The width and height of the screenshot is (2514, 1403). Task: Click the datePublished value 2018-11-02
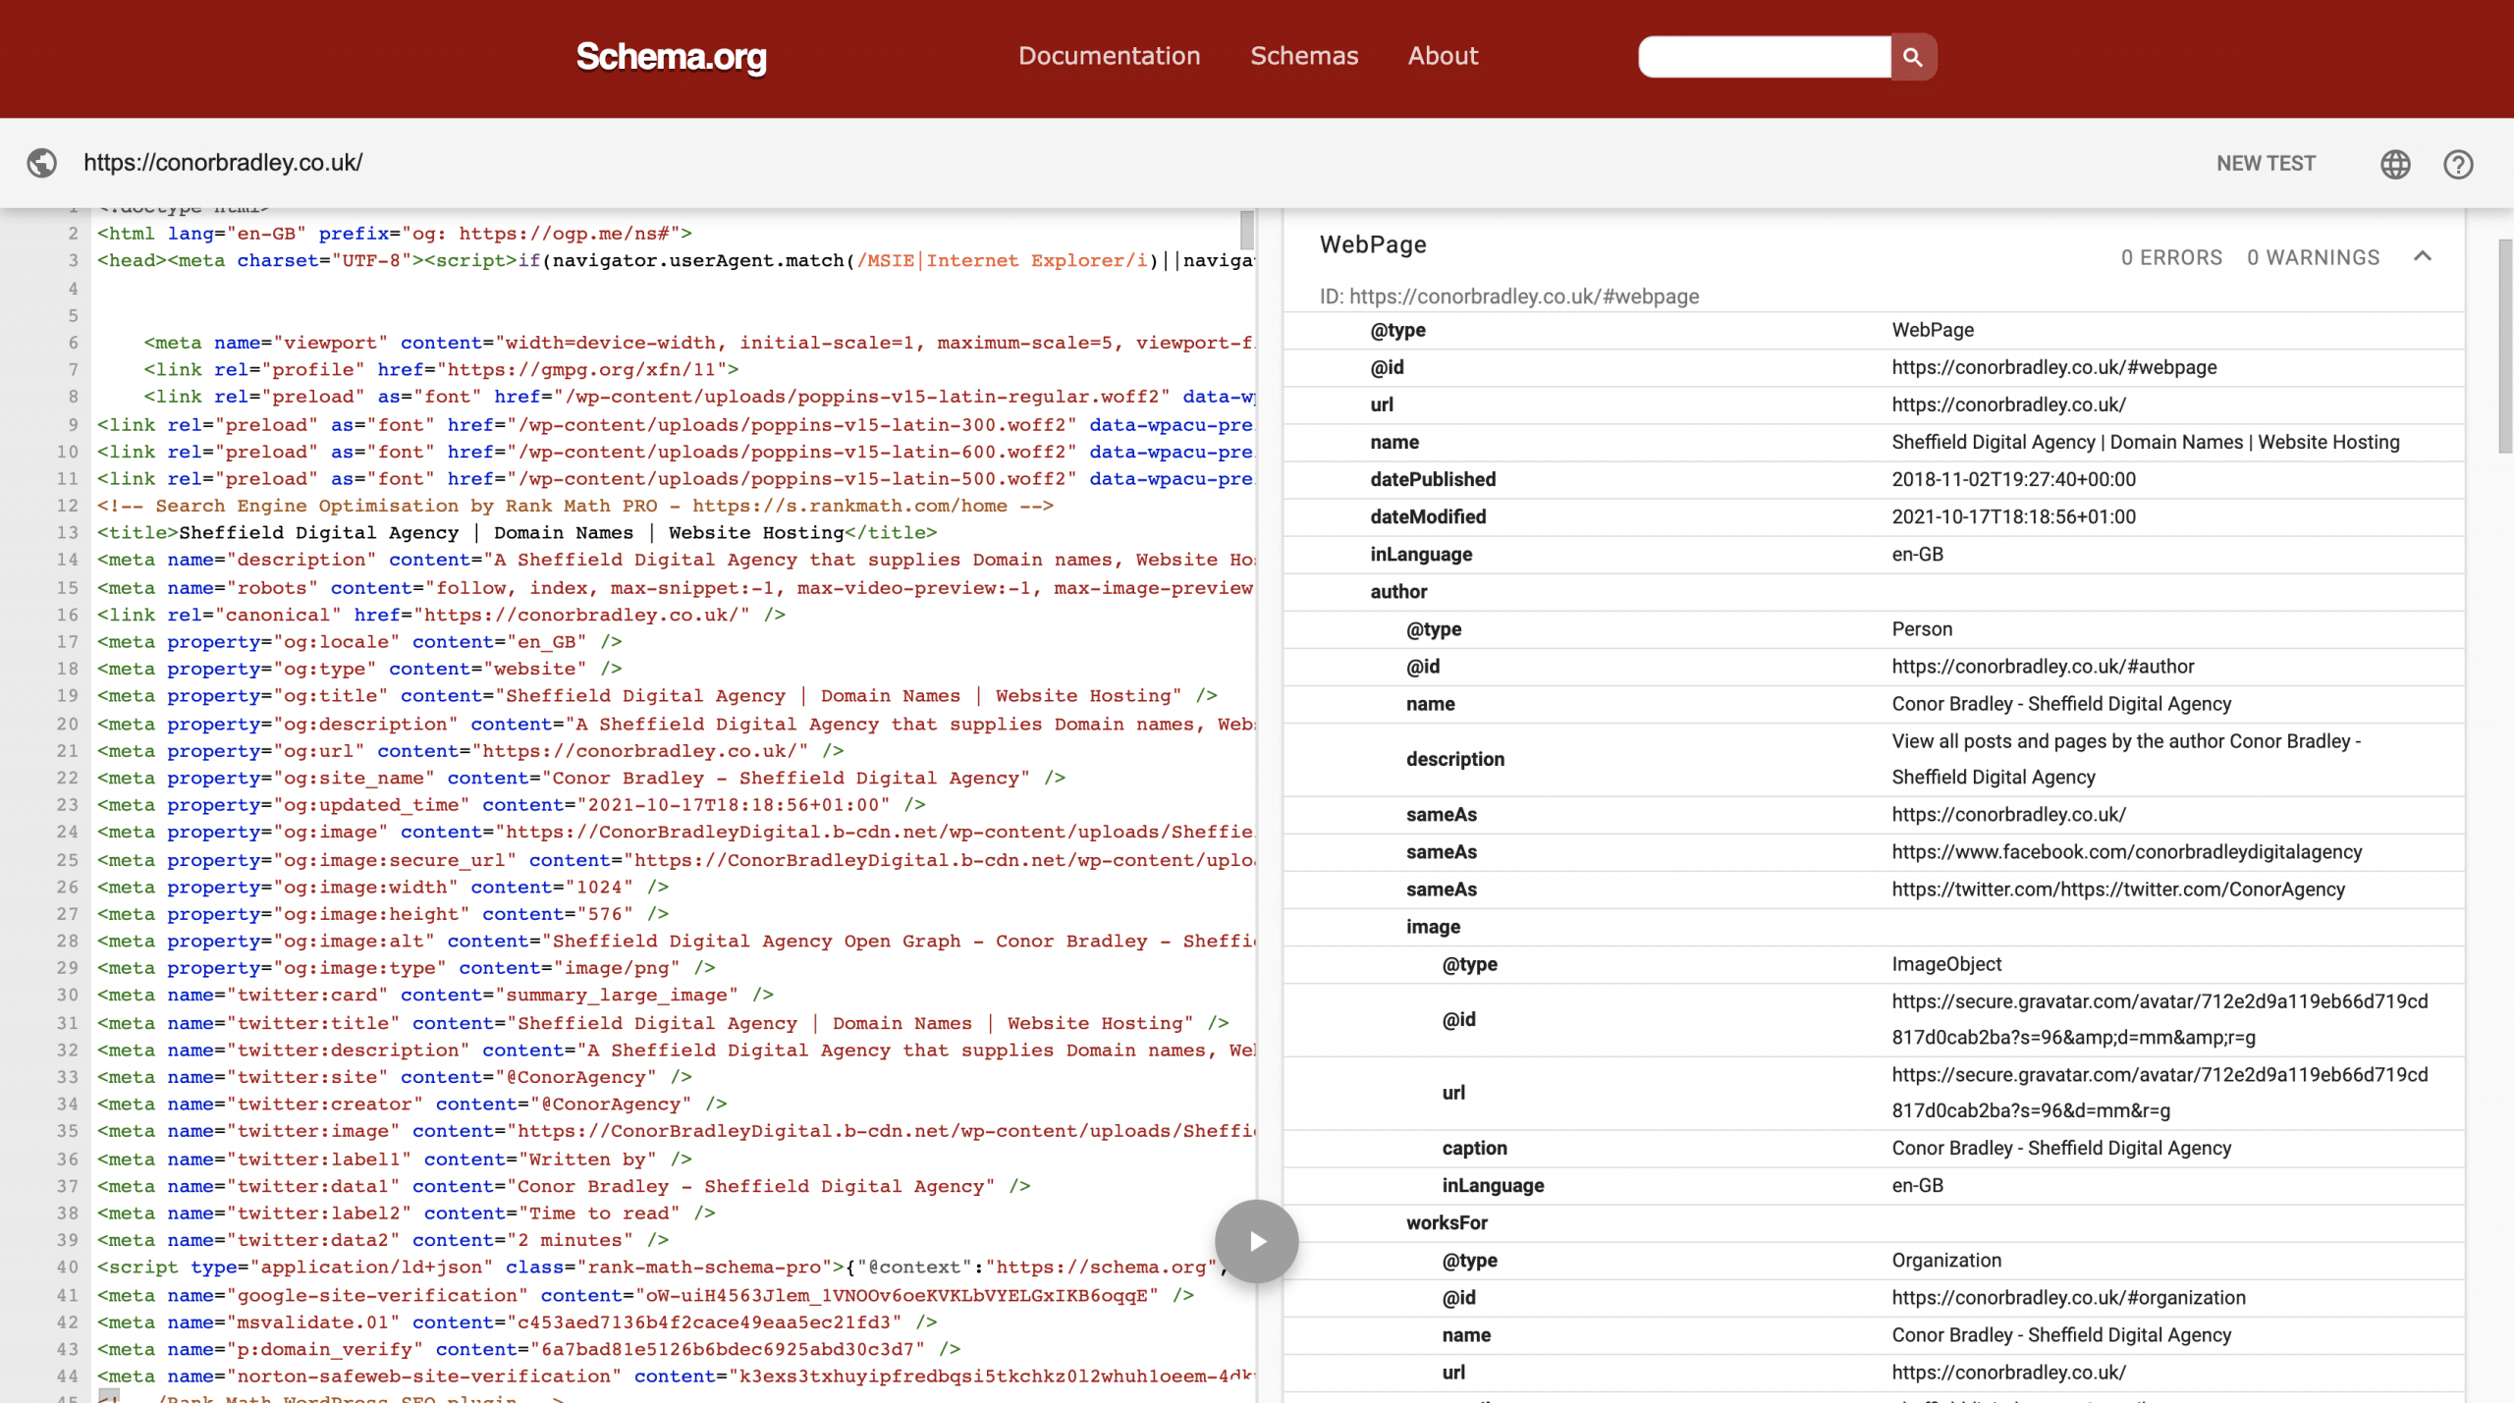pyautogui.click(x=2013, y=479)
